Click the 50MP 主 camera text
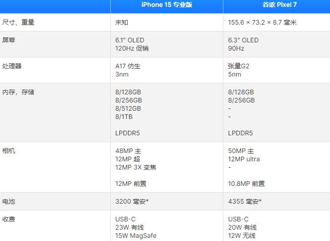The height and width of the screenshot is (241, 330). pyautogui.click(x=241, y=151)
